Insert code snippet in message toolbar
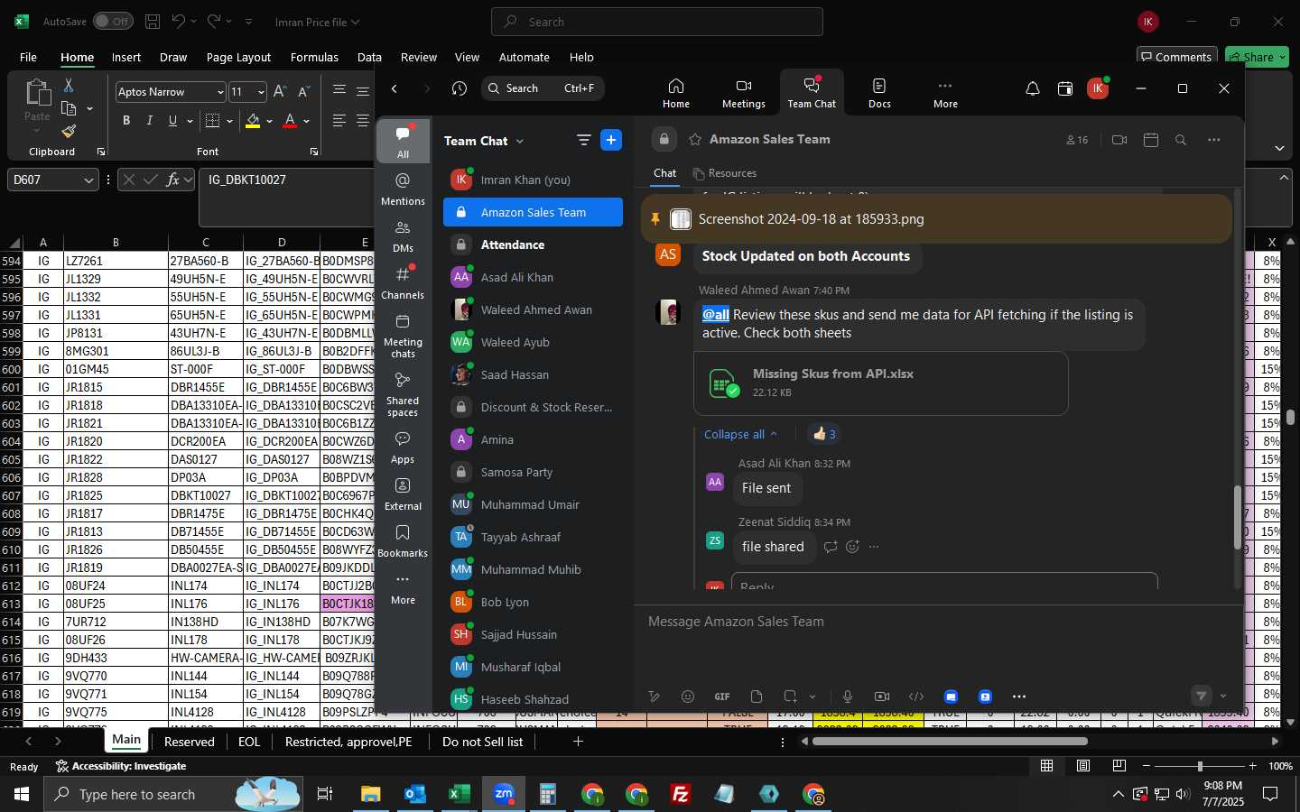The width and height of the screenshot is (1300, 812). pos(916,697)
